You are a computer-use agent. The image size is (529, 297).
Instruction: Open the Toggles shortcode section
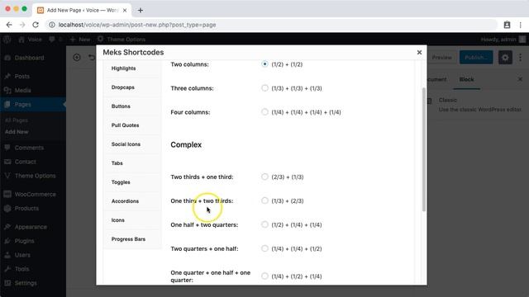(132, 182)
